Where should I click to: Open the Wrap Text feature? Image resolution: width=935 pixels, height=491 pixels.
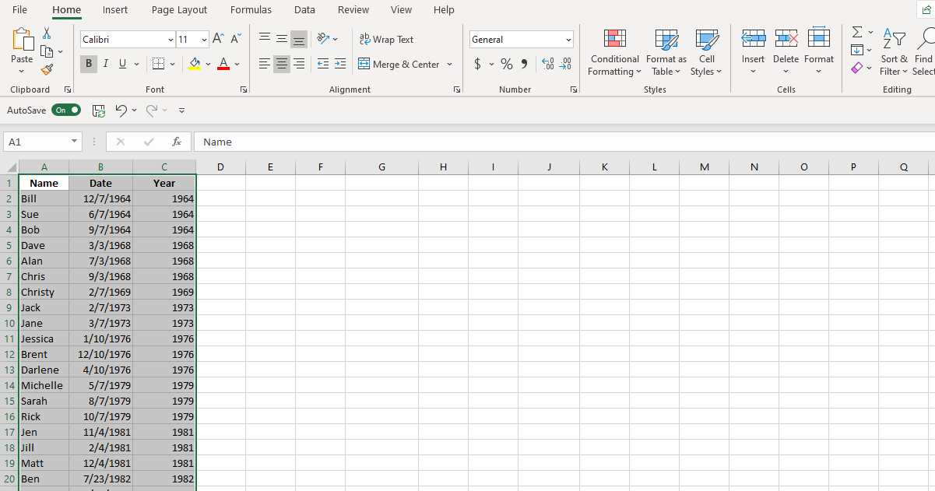387,39
